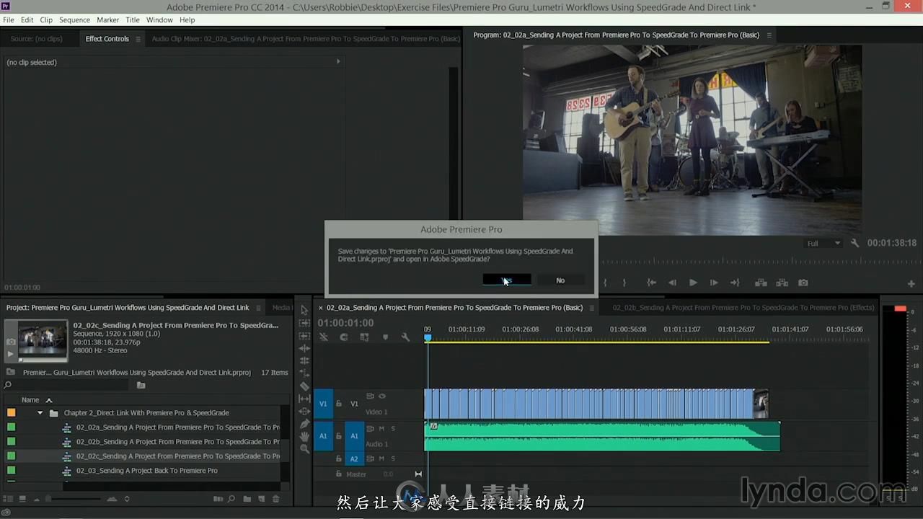Click the Find magnifier icon in Project panel
Viewport: 923px width, 519px height.
click(231, 499)
